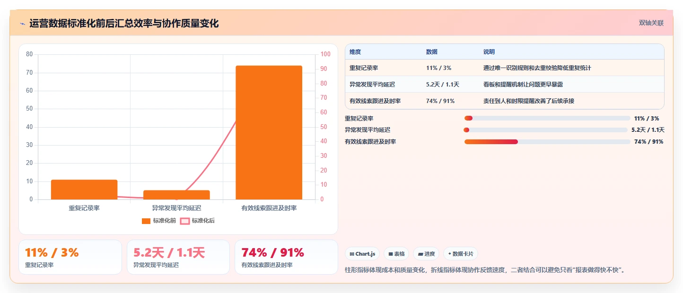
Task: Select the 重复记录率 progress bar
Action: pyautogui.click(x=547, y=118)
